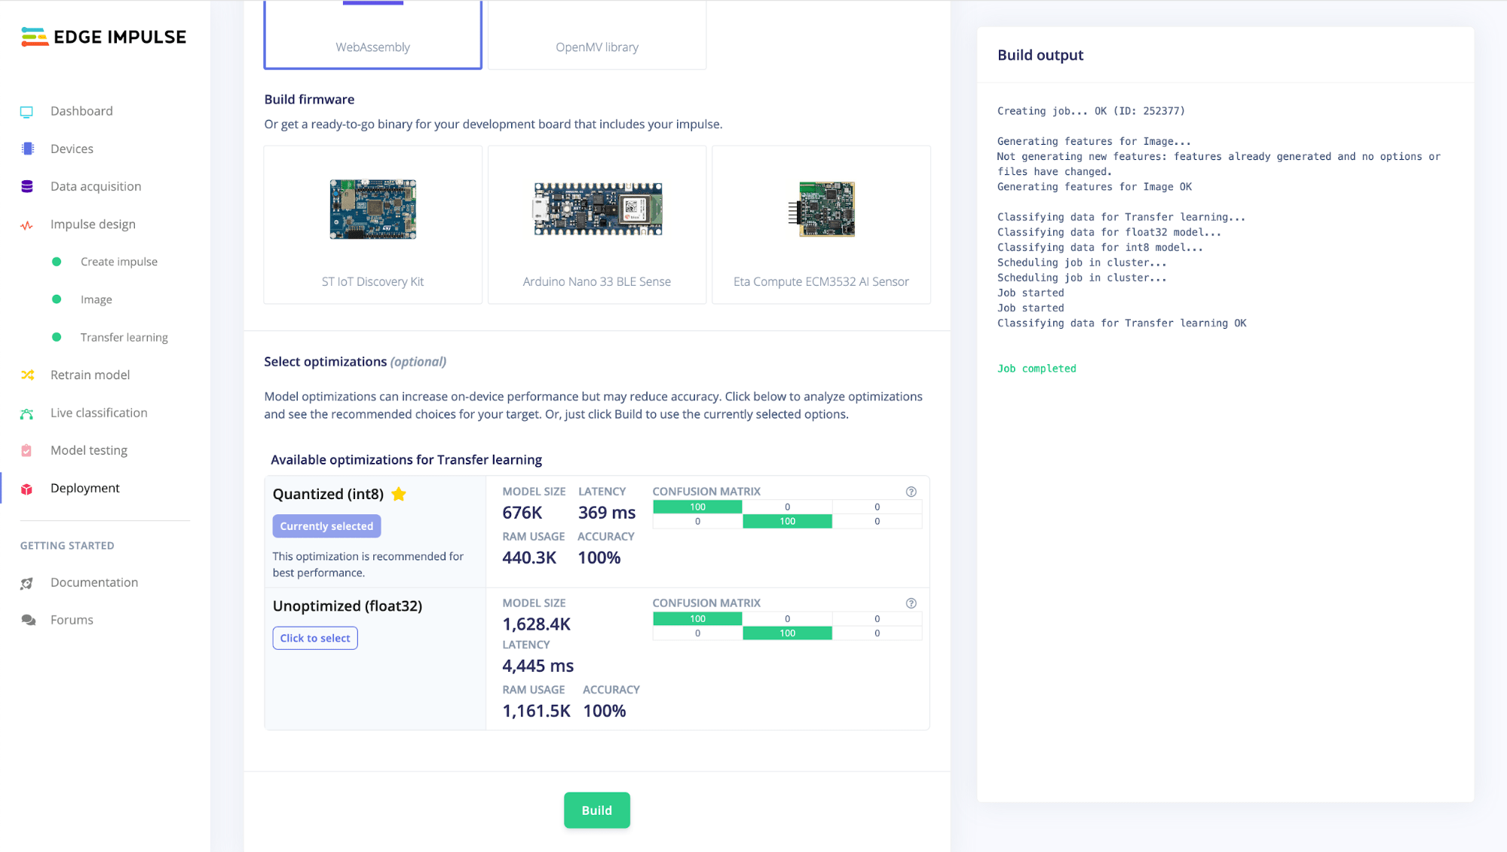1507x852 pixels.
Task: Choose the Arduino Nano 33 BLE Sense board
Action: tap(596, 225)
